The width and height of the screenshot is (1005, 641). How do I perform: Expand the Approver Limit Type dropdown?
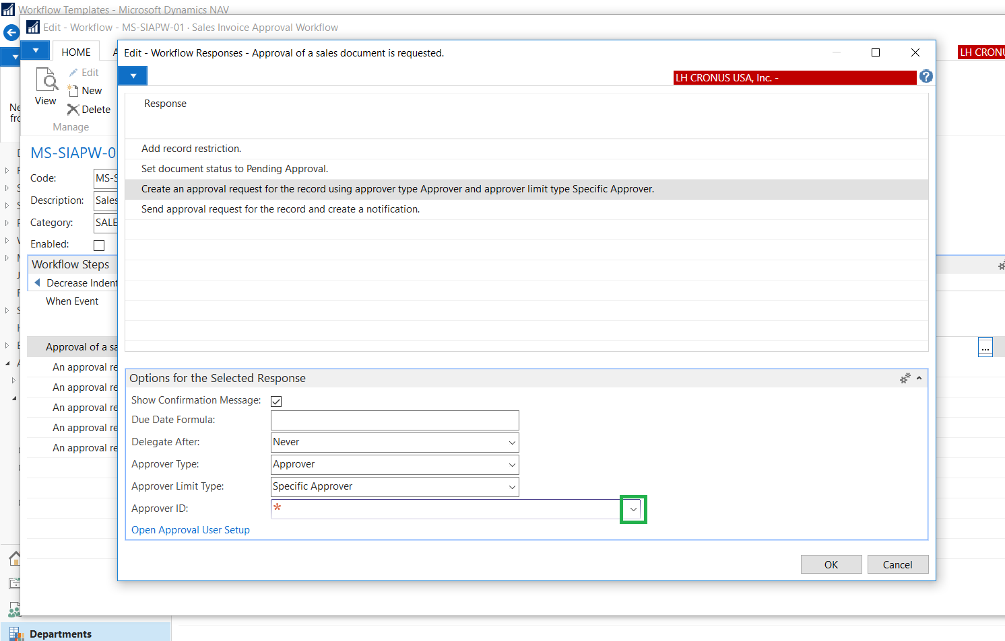pos(512,487)
